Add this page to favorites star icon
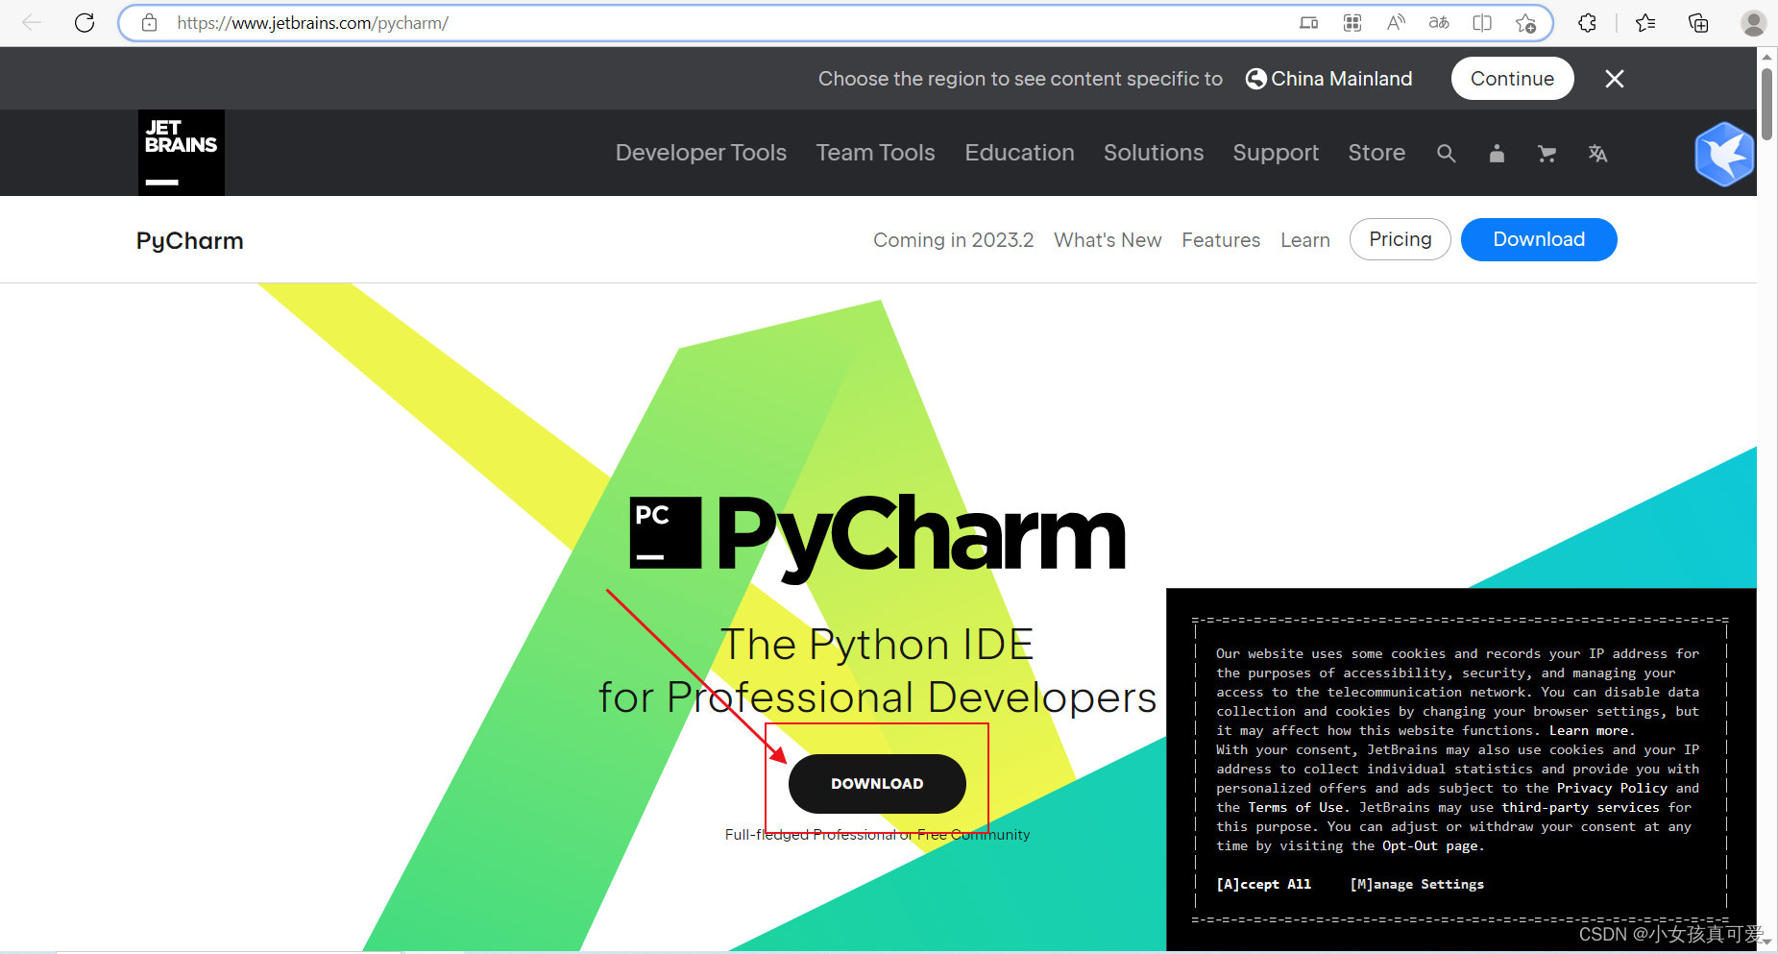The height and width of the screenshot is (954, 1778). [1525, 23]
